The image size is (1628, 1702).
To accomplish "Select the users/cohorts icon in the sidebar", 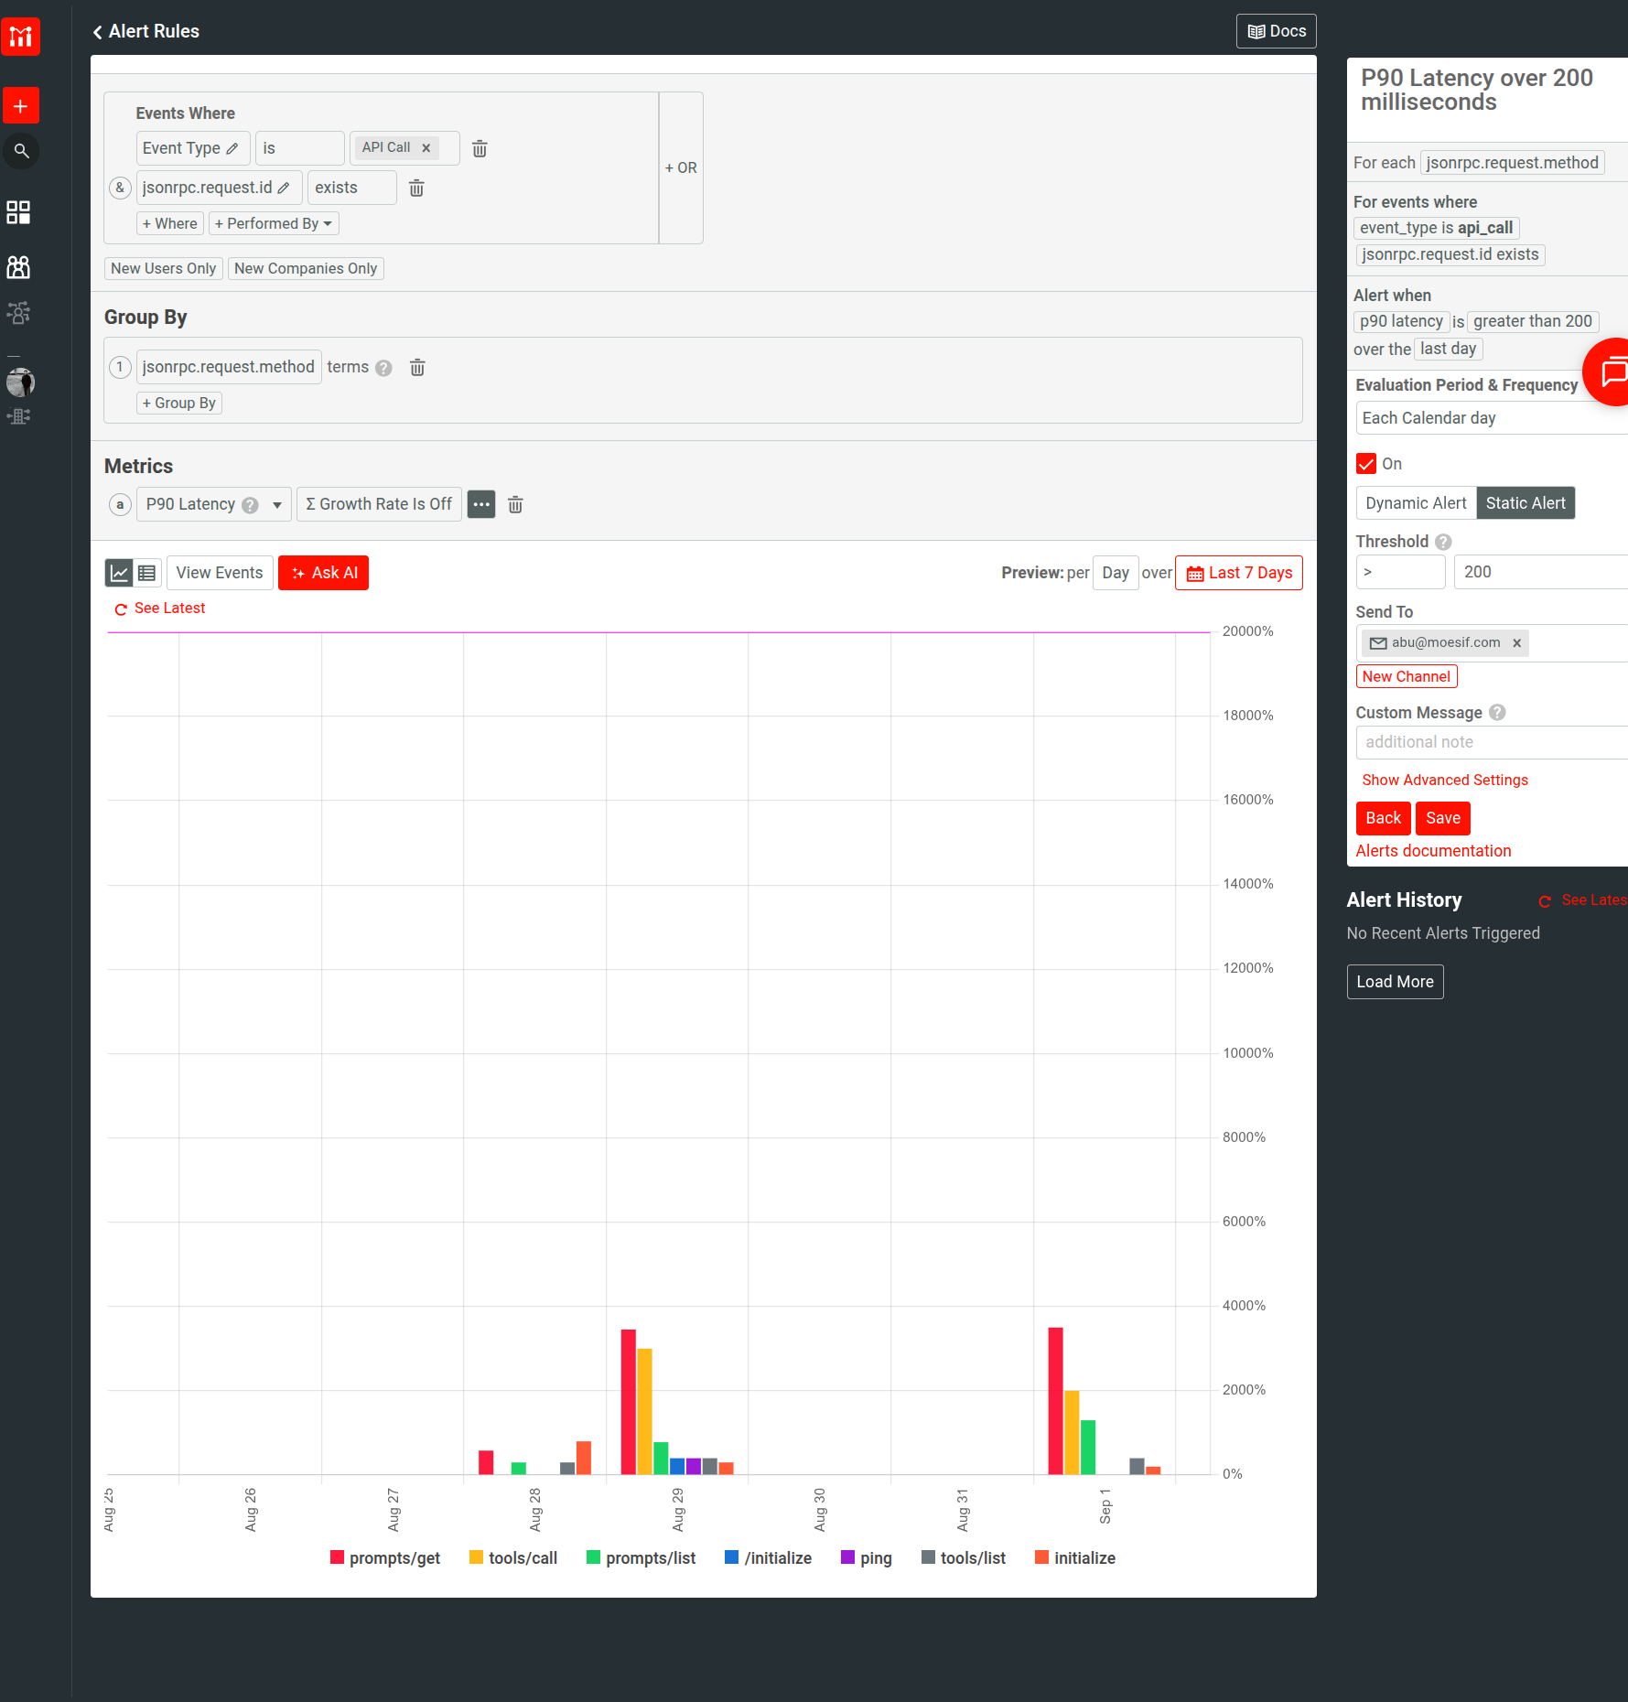I will pos(17,266).
